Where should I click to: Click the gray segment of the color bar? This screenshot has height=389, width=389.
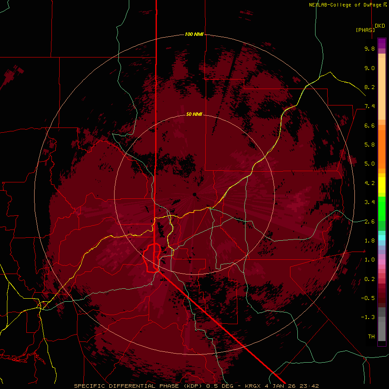coord(382,325)
